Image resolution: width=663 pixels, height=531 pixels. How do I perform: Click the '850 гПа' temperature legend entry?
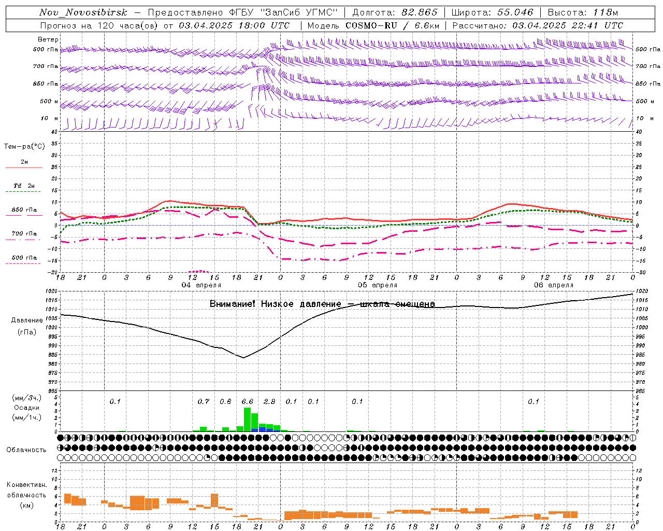(24, 209)
